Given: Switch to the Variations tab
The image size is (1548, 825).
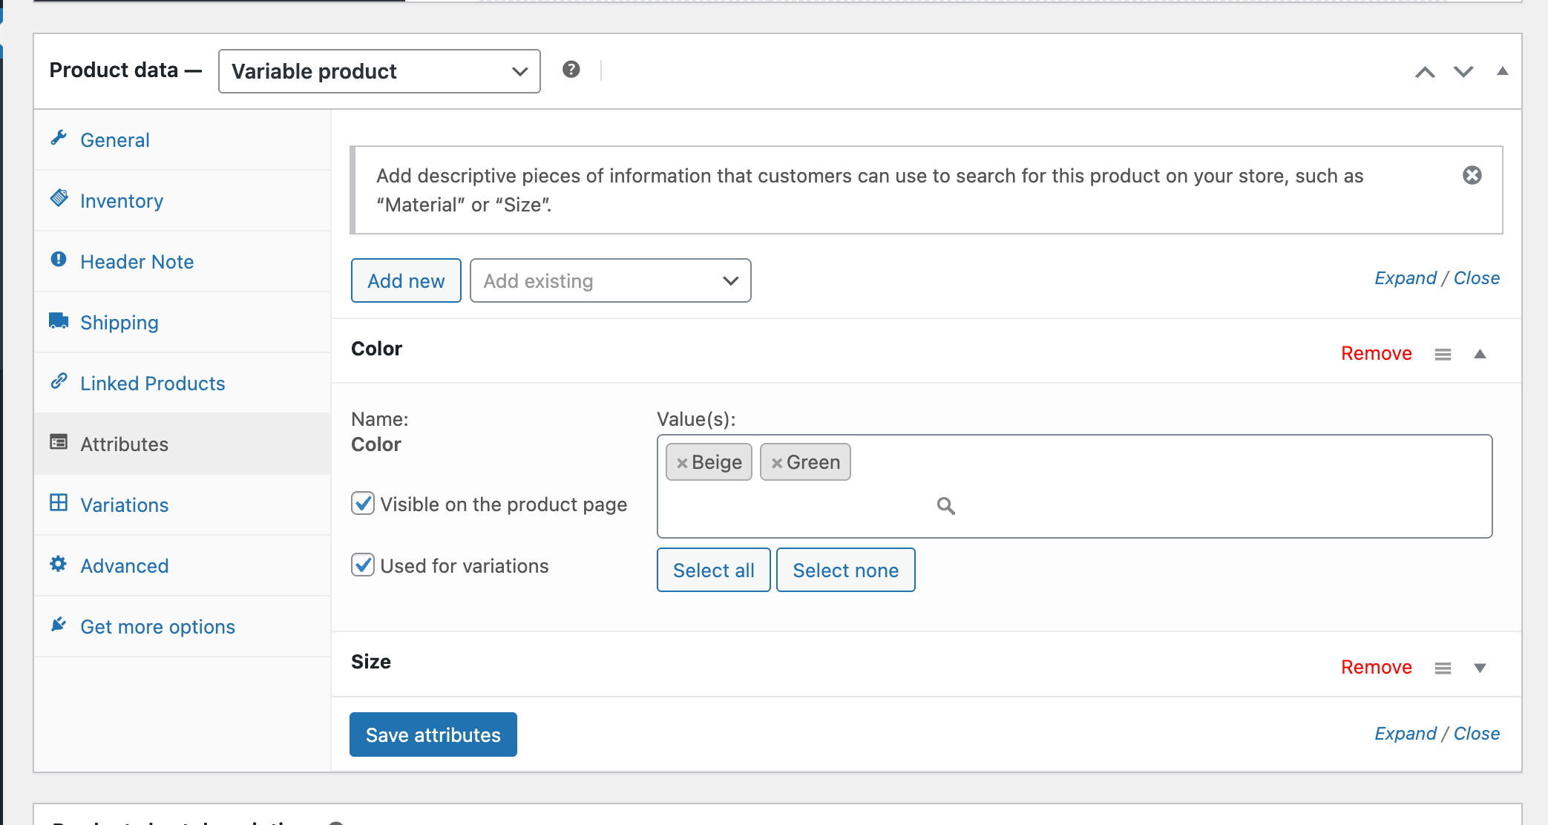Looking at the screenshot, I should coord(124,505).
